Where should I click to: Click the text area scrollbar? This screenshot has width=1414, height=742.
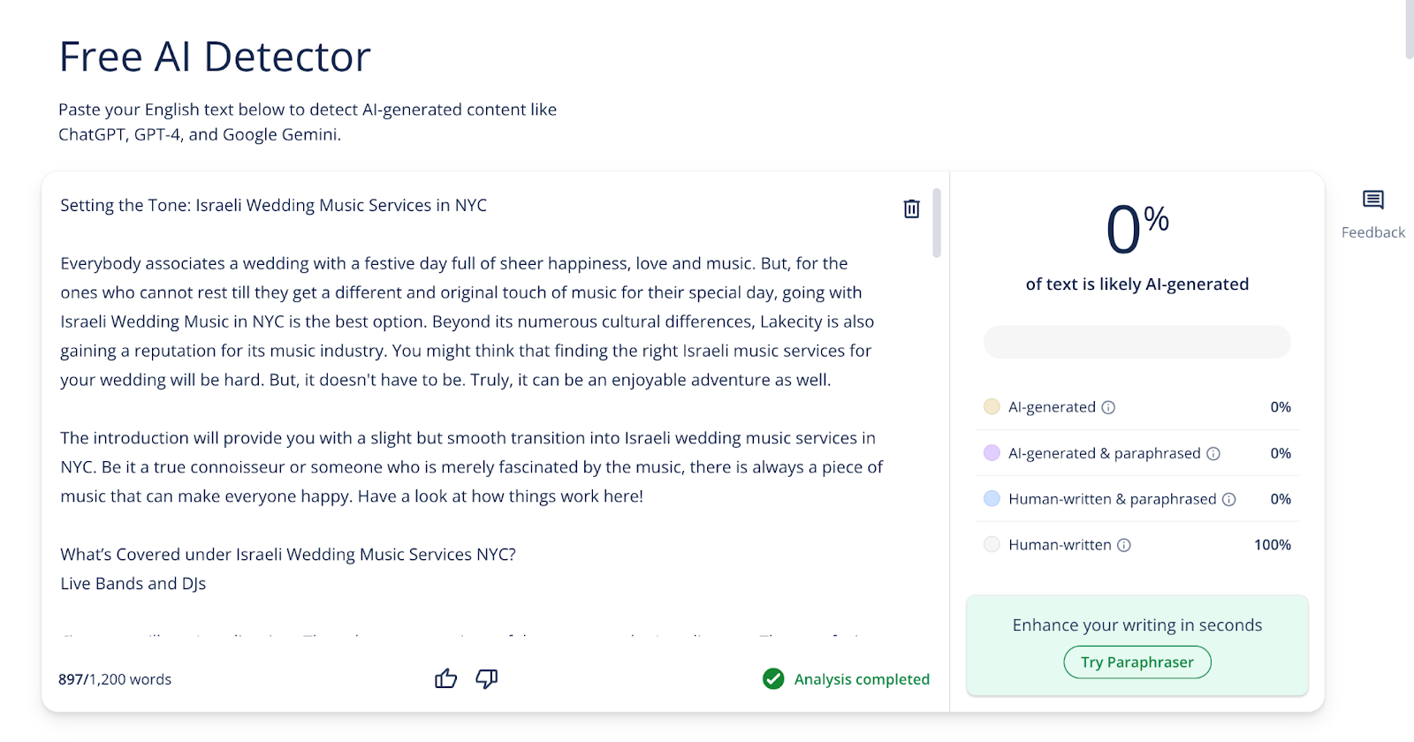(937, 223)
